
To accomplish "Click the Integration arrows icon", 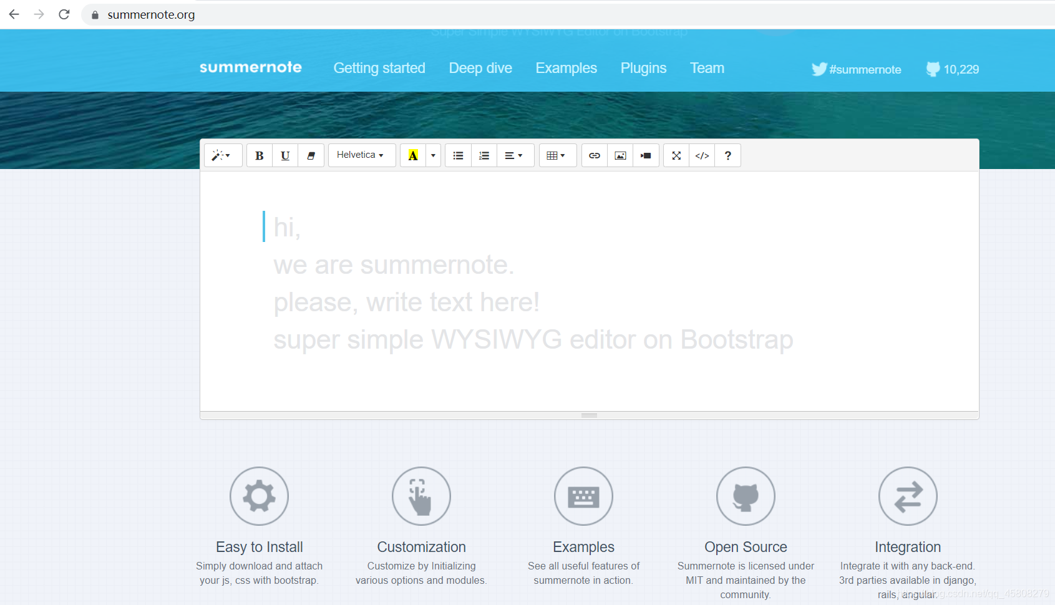I will (908, 496).
